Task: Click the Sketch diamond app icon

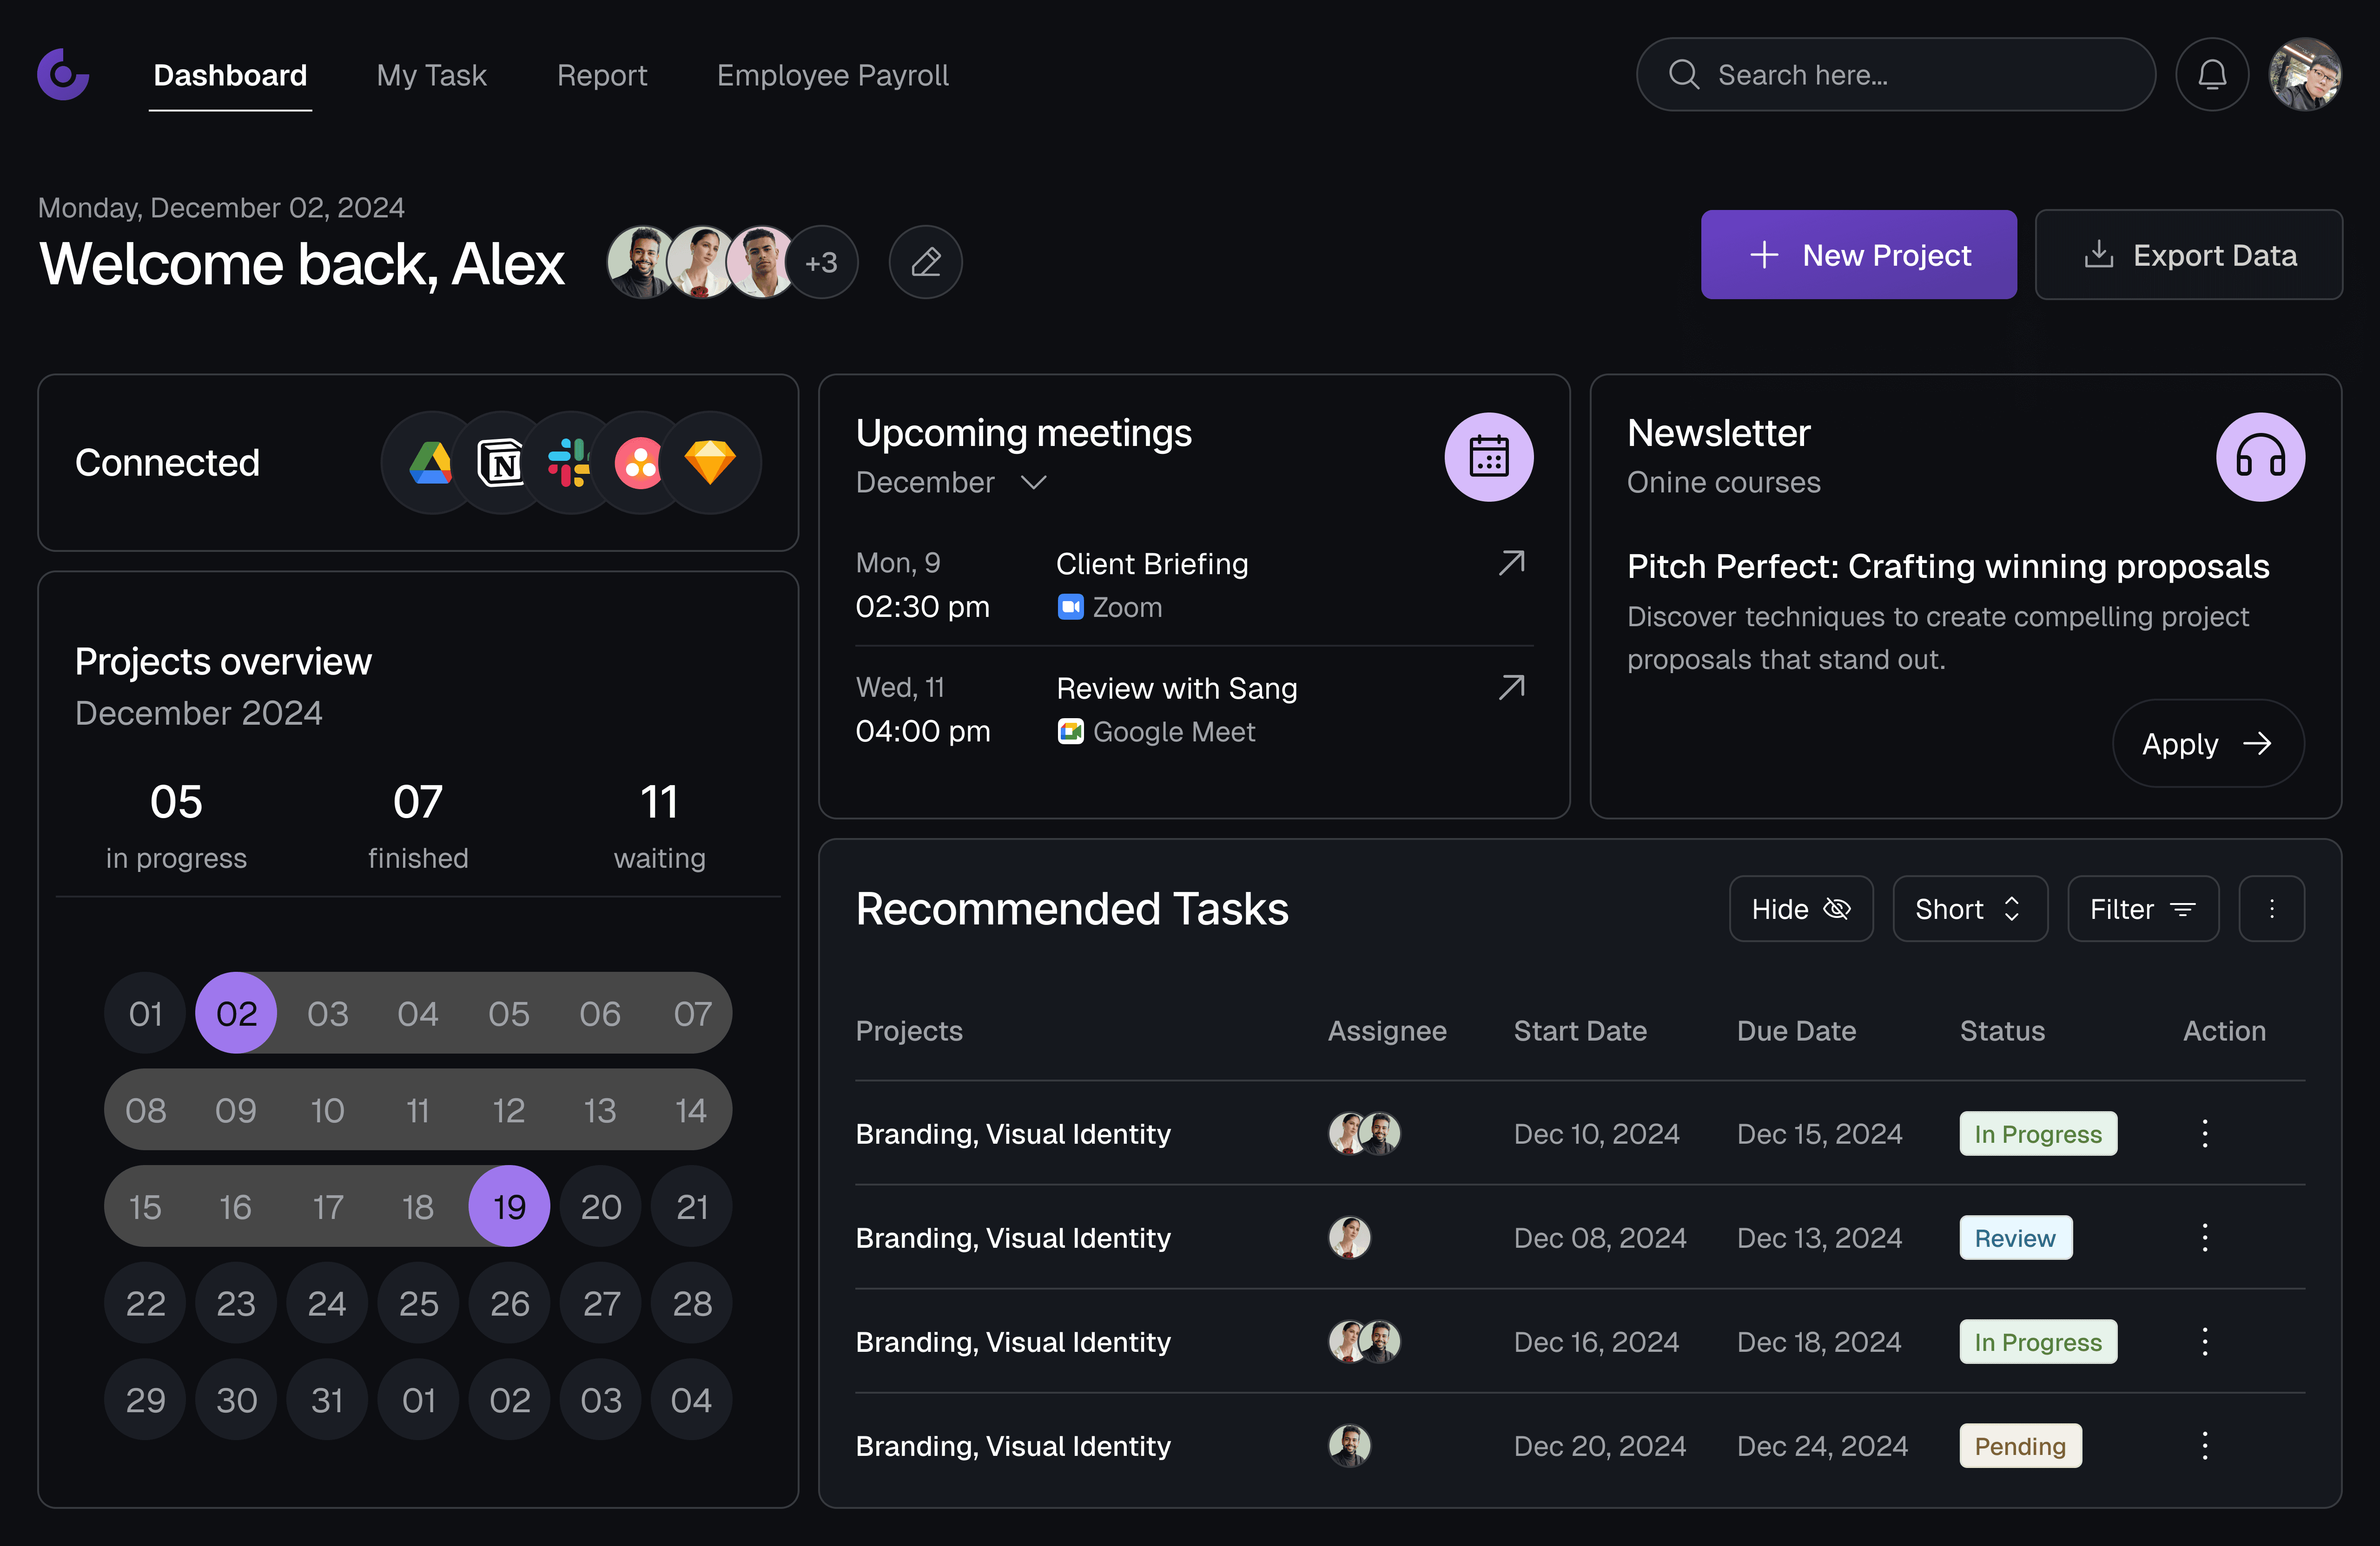Action: point(710,463)
